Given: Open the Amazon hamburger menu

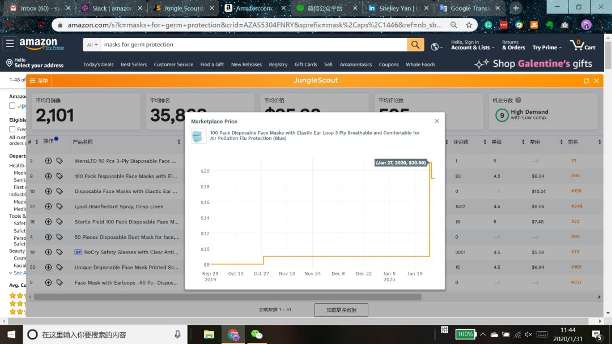Looking at the screenshot, I should pyautogui.click(x=10, y=43).
